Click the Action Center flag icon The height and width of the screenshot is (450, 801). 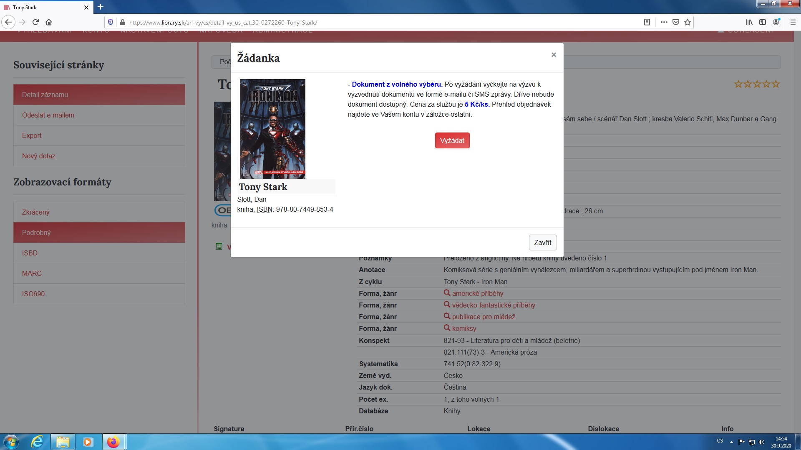pyautogui.click(x=741, y=442)
